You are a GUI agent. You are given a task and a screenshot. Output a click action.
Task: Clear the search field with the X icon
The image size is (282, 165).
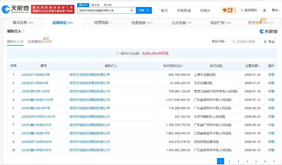click(x=132, y=10)
